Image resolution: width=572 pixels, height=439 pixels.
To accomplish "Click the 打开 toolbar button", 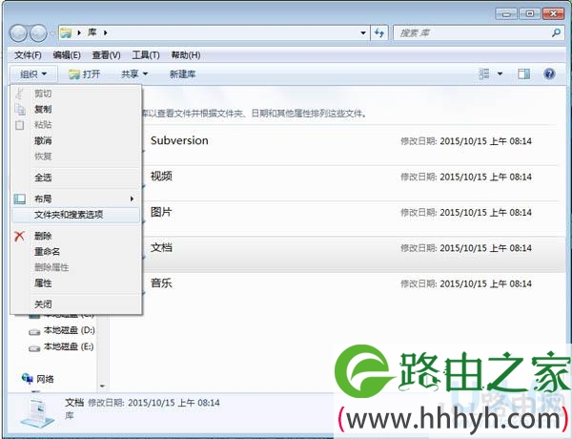I will (x=84, y=74).
